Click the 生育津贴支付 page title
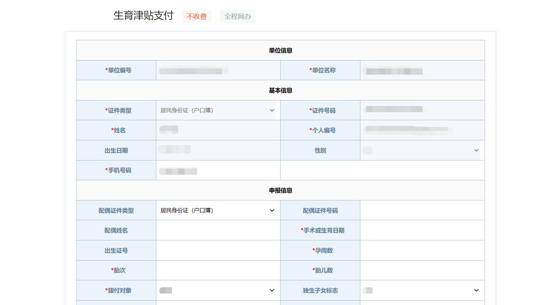This screenshot has height=305, width=540. (143, 16)
